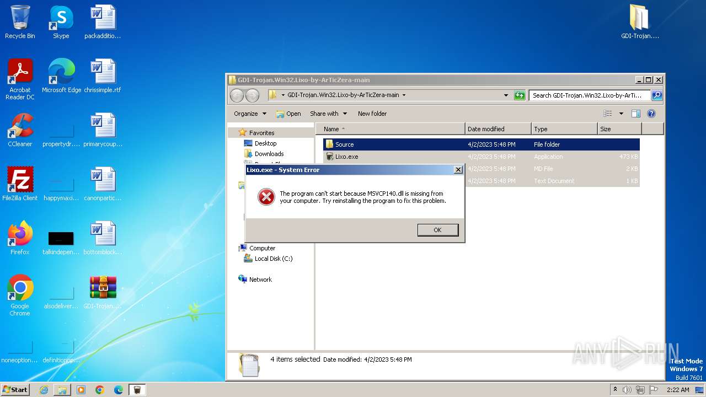Click the clock showing 2:22 AM
Screen dimensions: 706x397
point(678,389)
